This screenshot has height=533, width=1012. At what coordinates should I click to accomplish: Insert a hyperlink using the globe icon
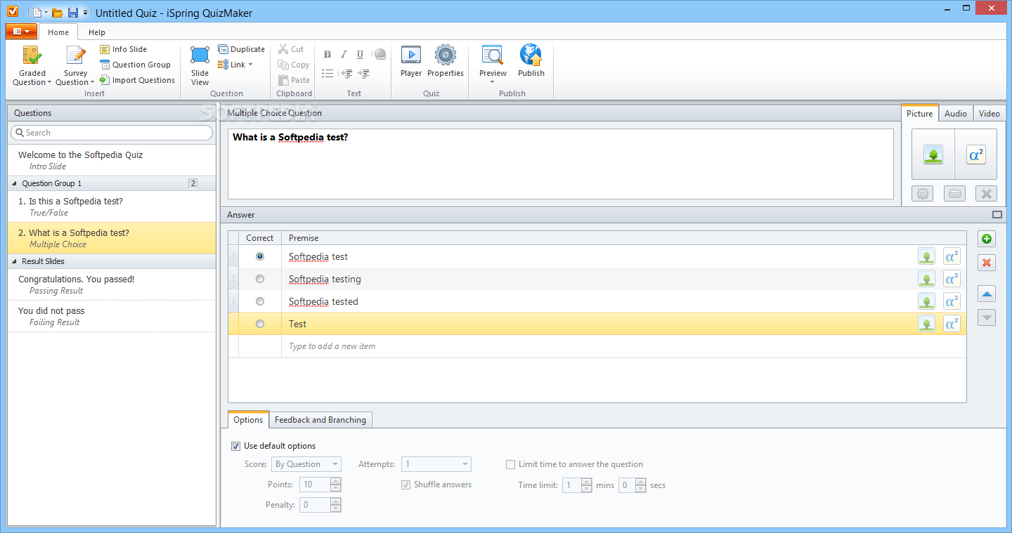tap(379, 55)
